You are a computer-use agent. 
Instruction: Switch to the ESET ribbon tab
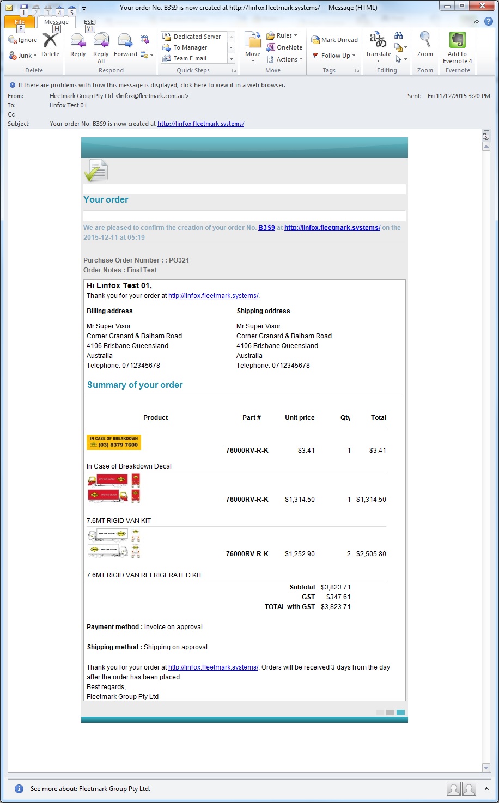(x=90, y=22)
